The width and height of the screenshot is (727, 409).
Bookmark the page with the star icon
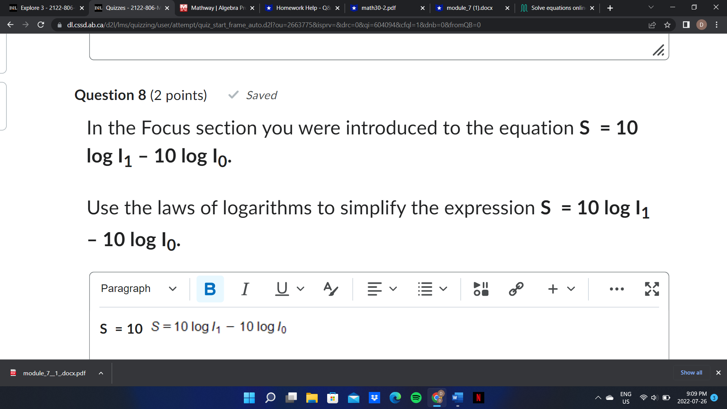667,25
